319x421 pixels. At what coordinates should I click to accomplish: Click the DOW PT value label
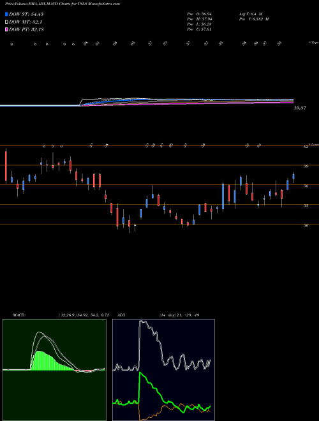(26, 30)
